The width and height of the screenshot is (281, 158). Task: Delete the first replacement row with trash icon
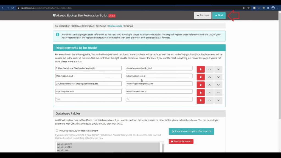click(201, 69)
